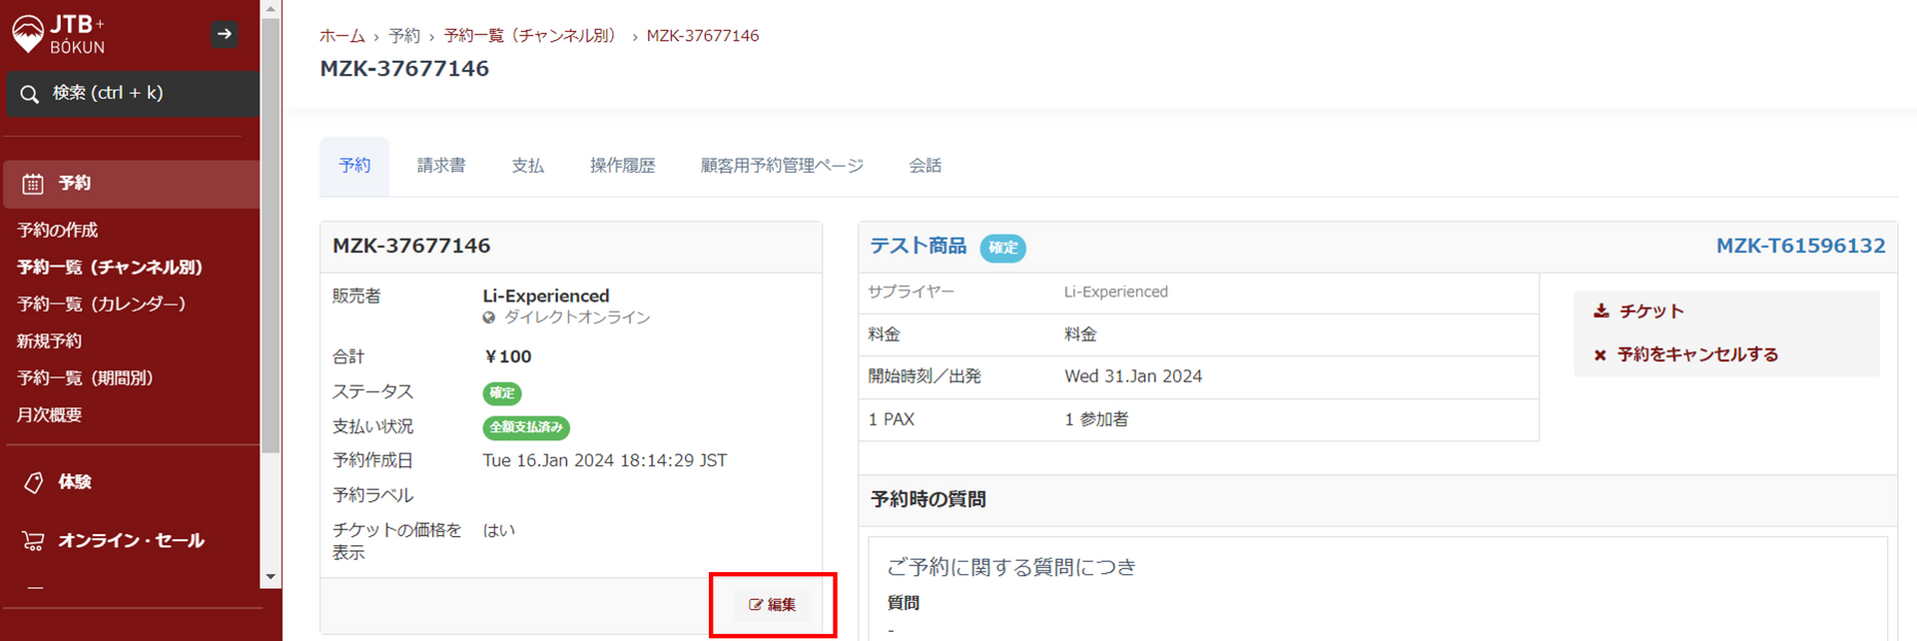Click the tag icon beside 体験
The width and height of the screenshot is (1917, 641).
tap(33, 482)
